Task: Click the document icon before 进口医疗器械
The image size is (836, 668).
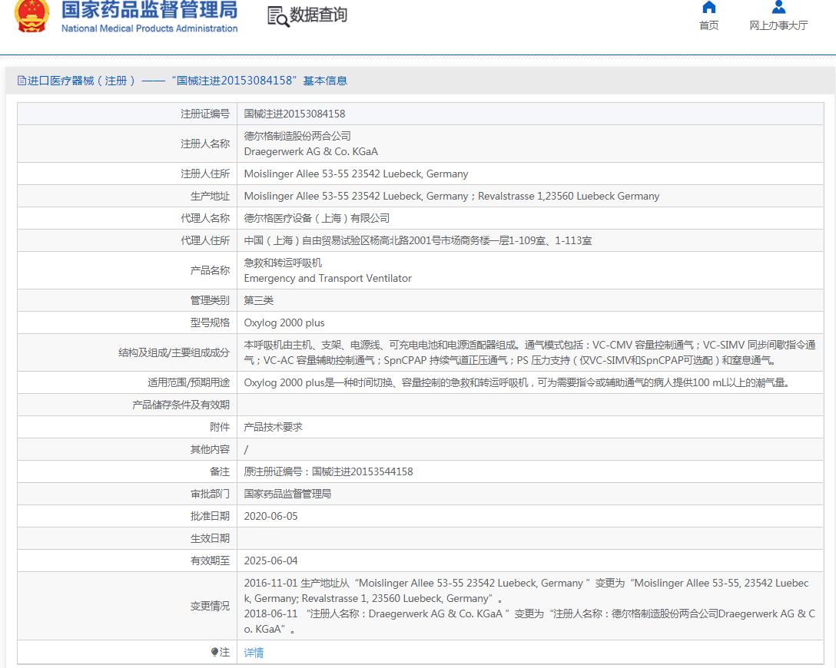Action: tap(22, 81)
